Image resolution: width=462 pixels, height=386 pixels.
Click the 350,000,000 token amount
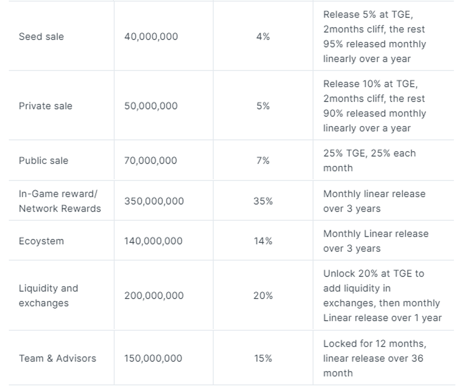(x=154, y=201)
